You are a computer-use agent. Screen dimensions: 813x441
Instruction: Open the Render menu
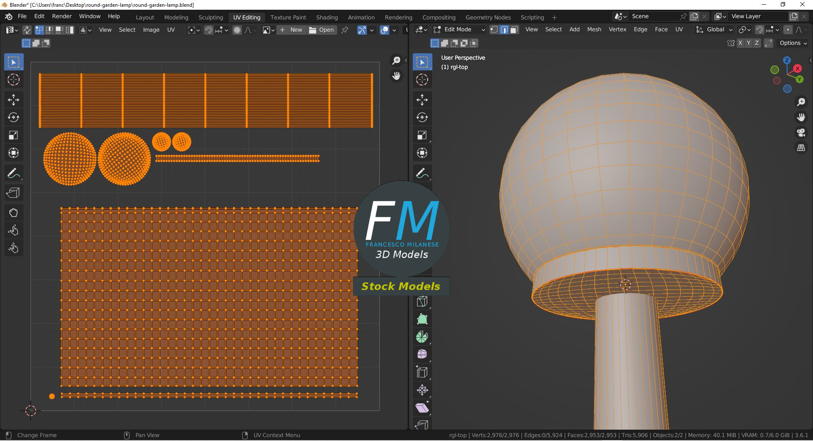pyautogui.click(x=62, y=17)
